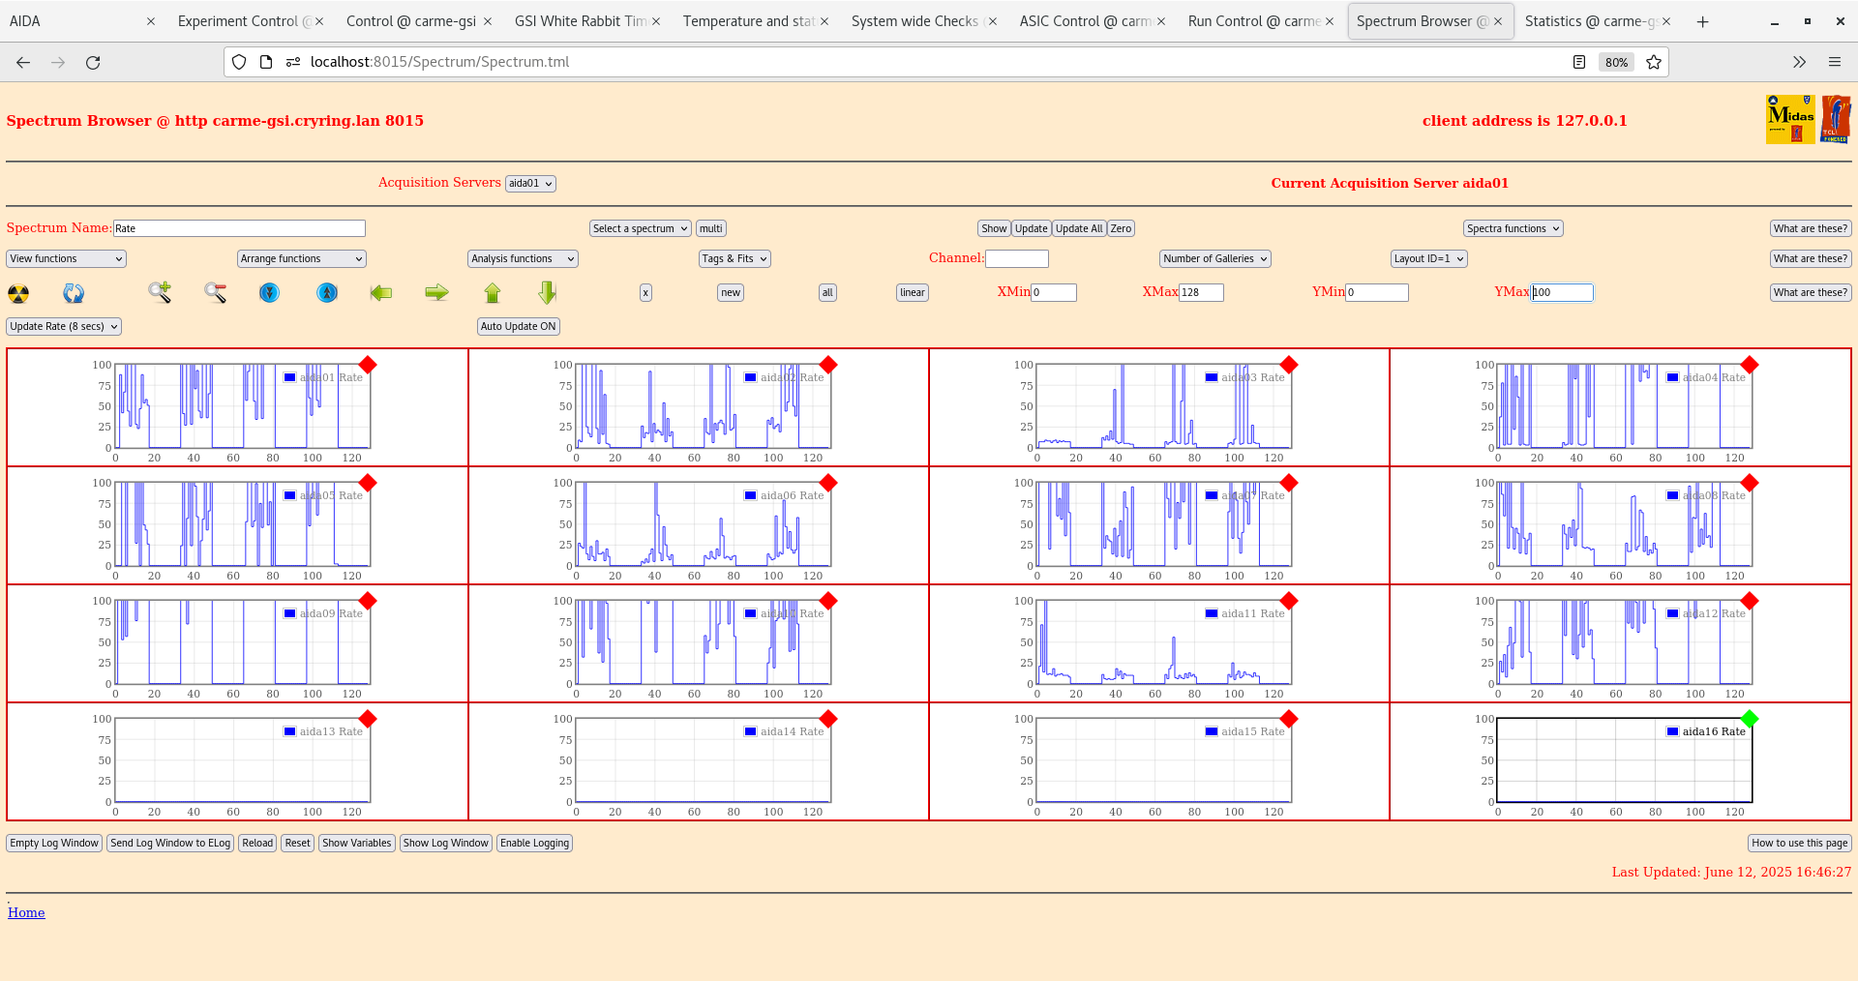
Task: Click inside the XMax input field
Action: 1200,291
